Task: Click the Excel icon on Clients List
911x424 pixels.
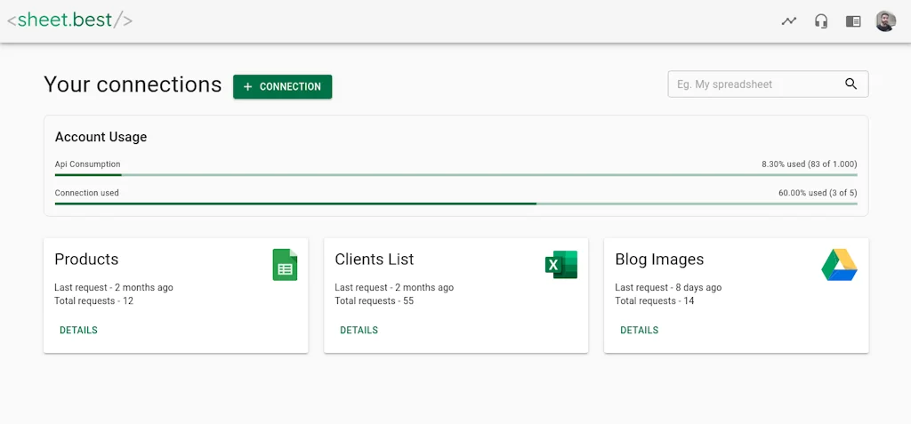Action: pyautogui.click(x=561, y=265)
